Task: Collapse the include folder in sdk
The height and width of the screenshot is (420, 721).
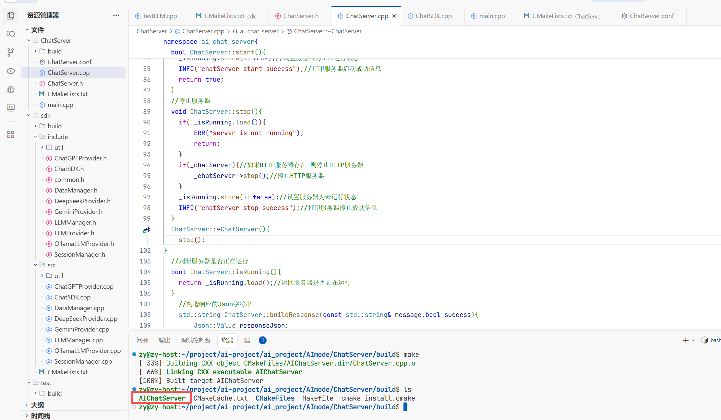Action: [36, 137]
